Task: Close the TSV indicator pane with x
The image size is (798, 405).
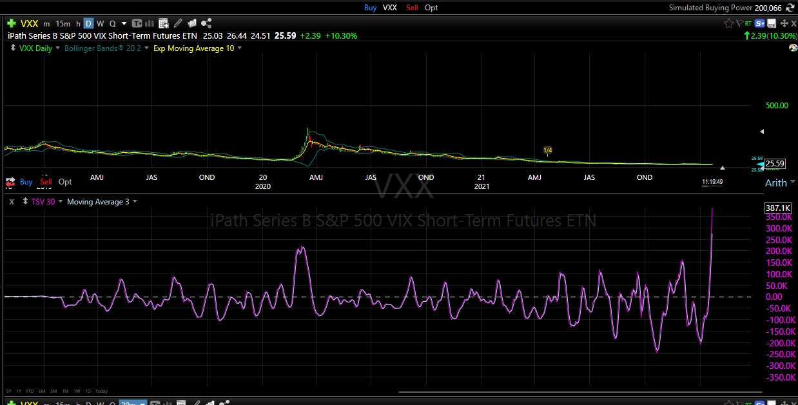Action: click(12, 202)
